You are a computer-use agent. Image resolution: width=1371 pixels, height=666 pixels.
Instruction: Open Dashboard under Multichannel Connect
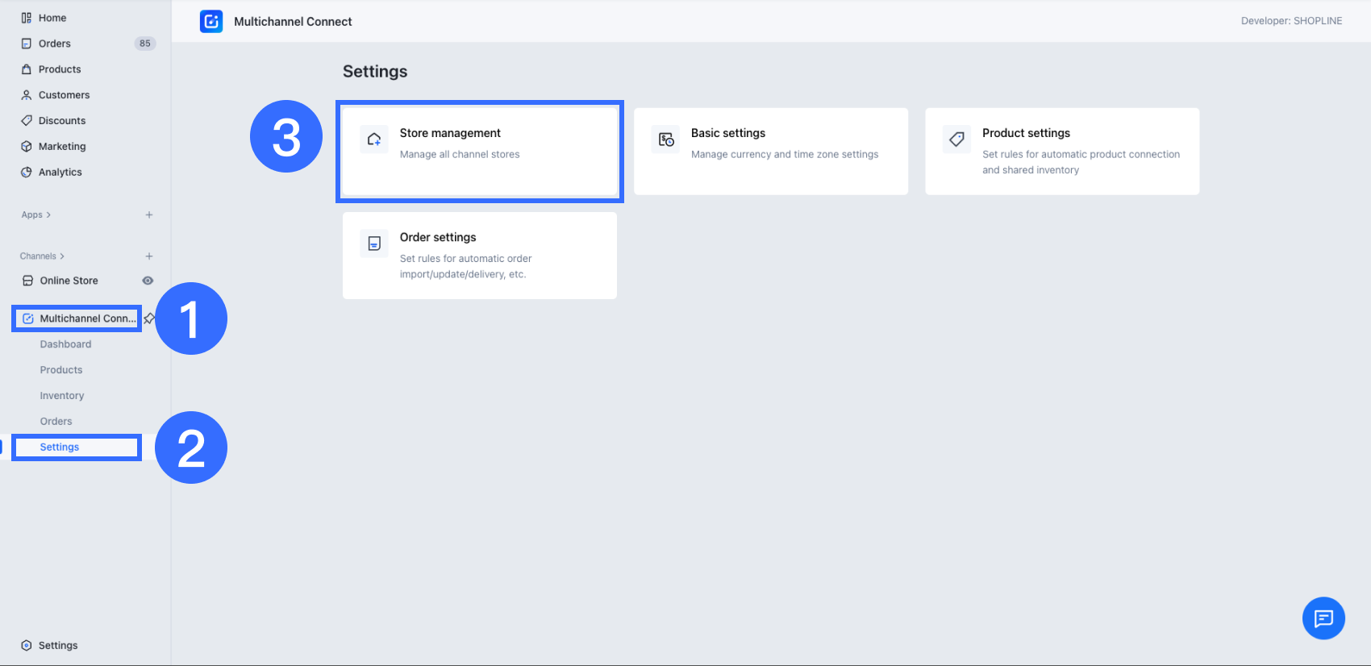click(x=65, y=344)
